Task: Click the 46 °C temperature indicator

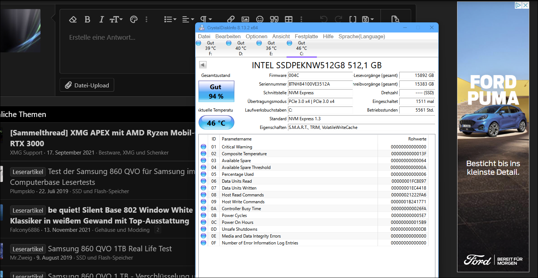Action: (x=216, y=123)
